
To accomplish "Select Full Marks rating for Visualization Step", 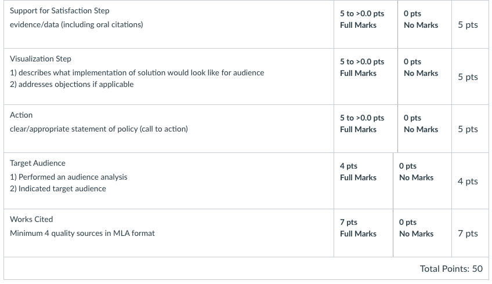I will pyautogui.click(x=366, y=77).
